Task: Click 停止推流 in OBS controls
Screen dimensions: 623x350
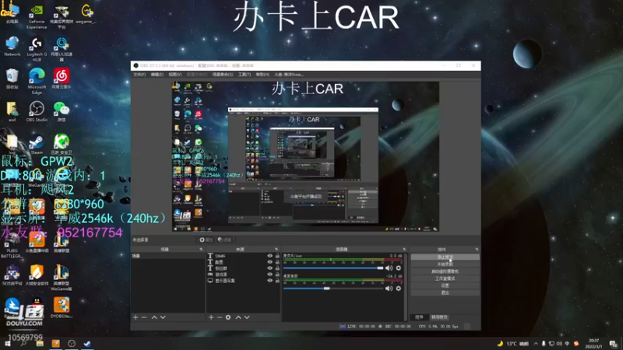Action: 445,257
